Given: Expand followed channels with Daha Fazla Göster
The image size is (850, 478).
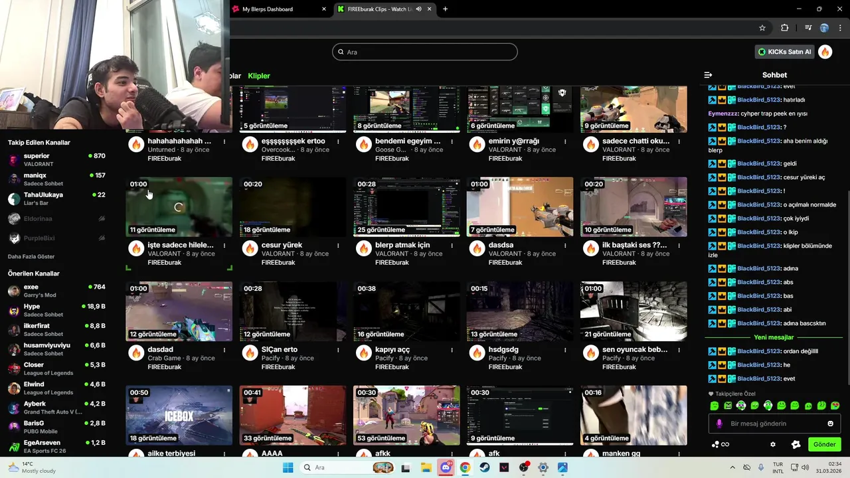Looking at the screenshot, I should pos(31,256).
